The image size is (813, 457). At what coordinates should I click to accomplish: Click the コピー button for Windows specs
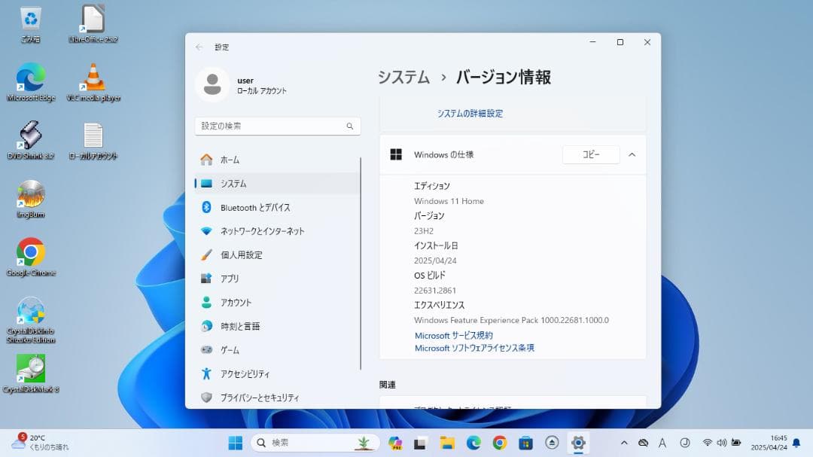tap(591, 154)
